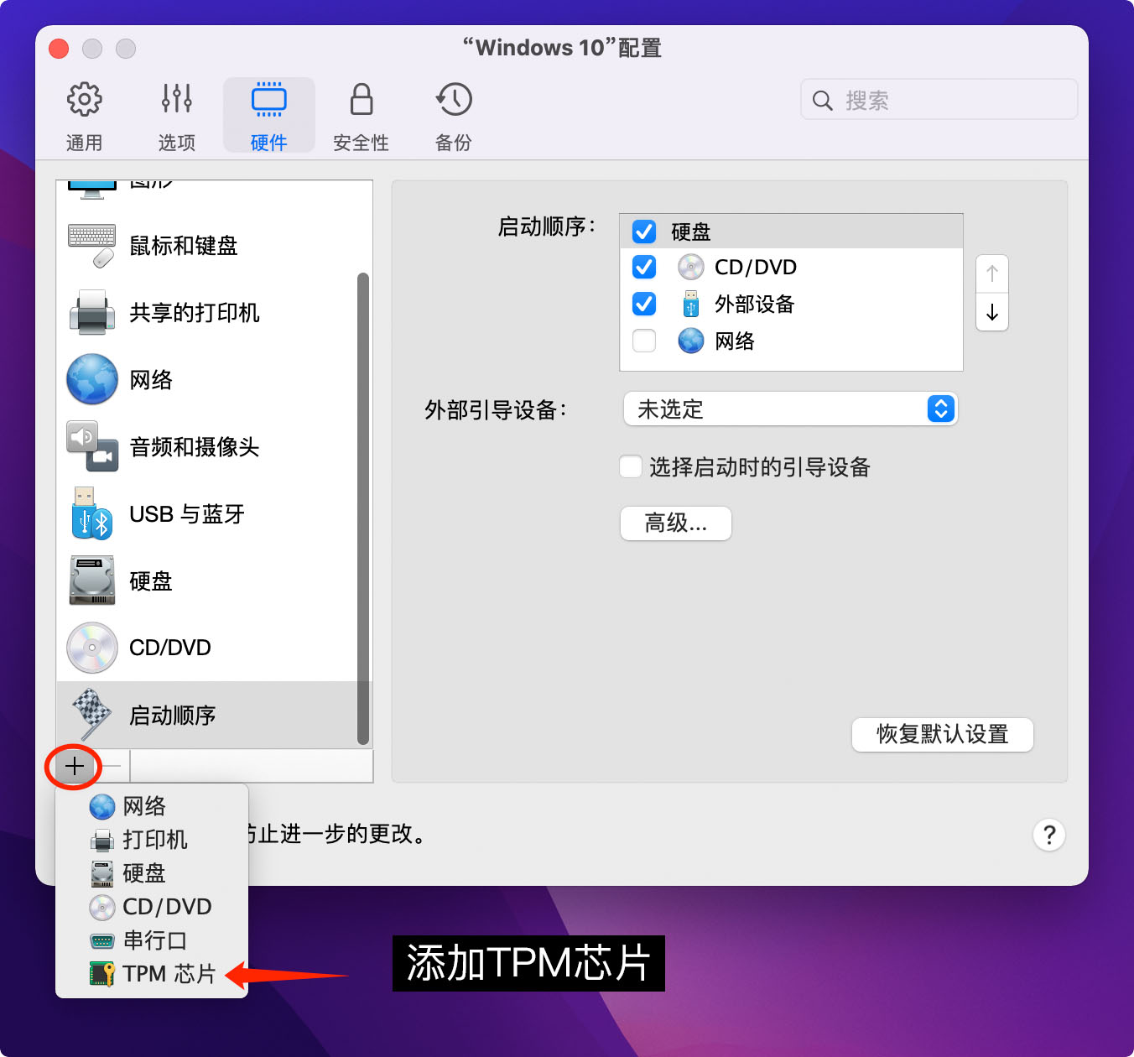Choose 打印机 from the add-device menu
Screen dimensions: 1134x1057
click(152, 840)
